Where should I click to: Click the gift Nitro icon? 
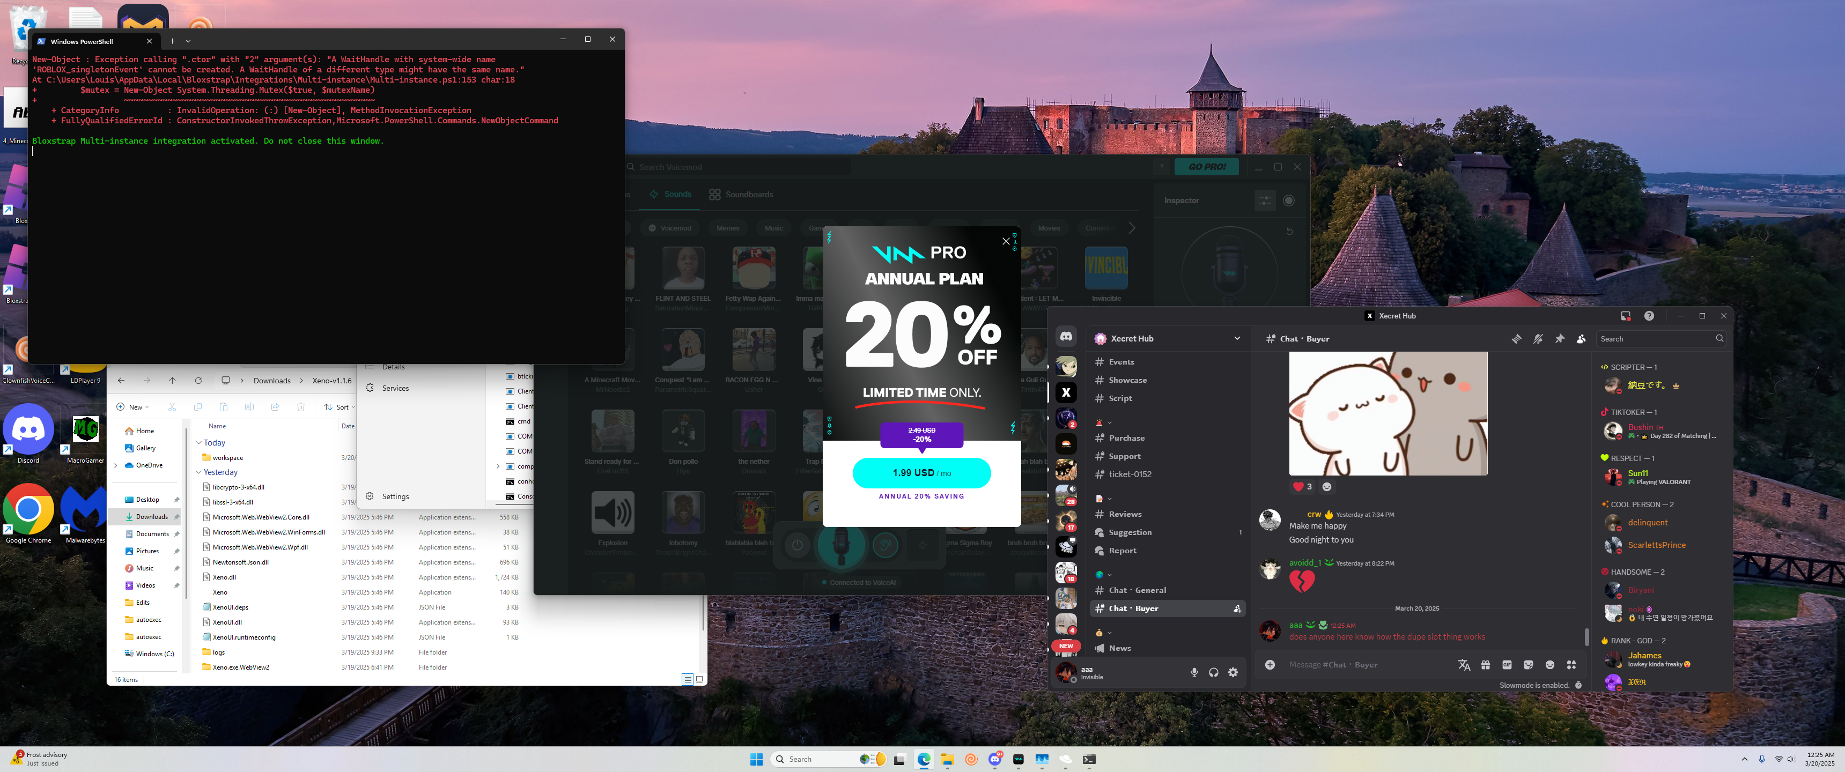tap(1486, 665)
